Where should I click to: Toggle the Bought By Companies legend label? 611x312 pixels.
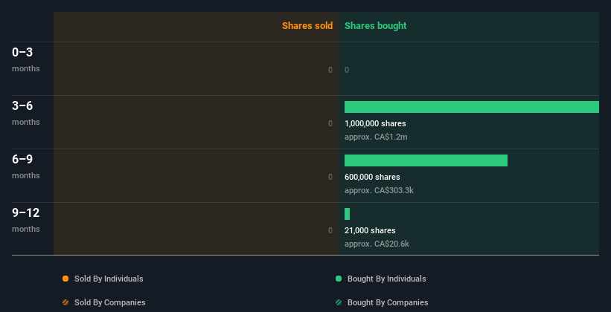388,302
